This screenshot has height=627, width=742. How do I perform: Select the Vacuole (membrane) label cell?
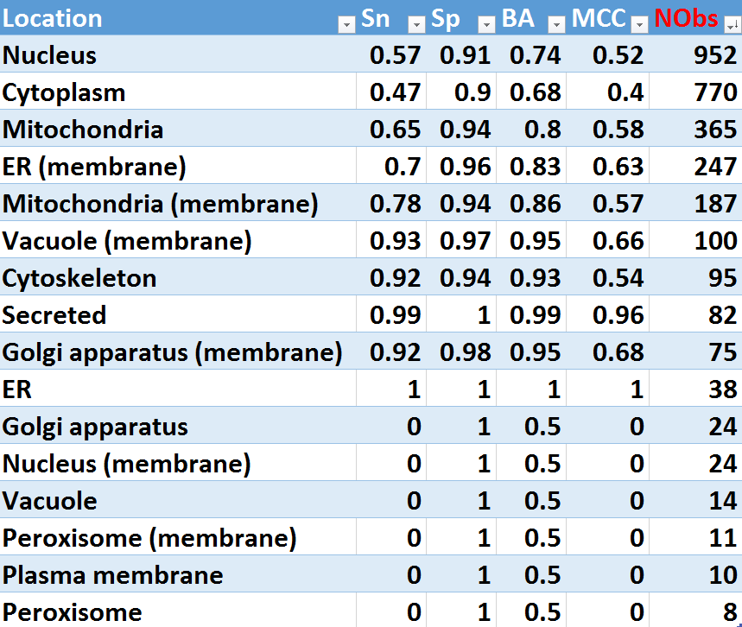(x=127, y=241)
